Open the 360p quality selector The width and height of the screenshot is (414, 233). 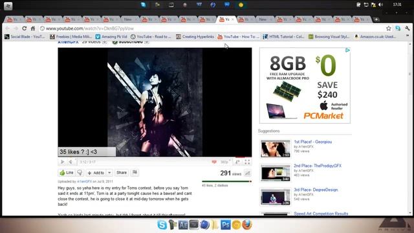[x=225, y=162]
